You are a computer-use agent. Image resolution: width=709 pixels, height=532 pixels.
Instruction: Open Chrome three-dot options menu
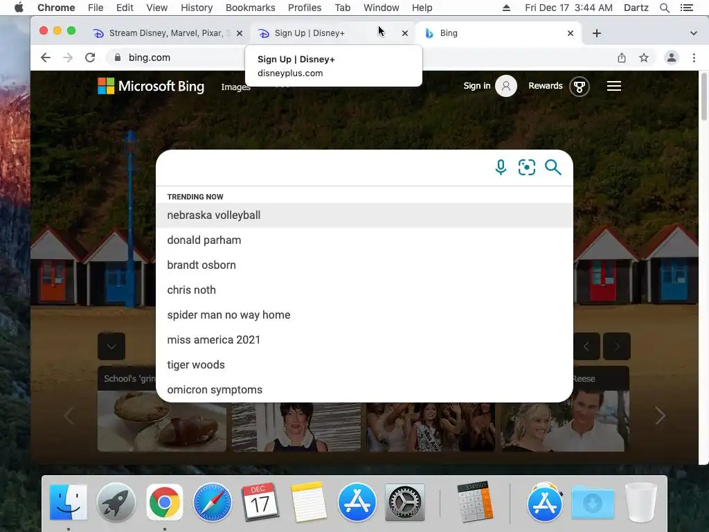pos(694,57)
